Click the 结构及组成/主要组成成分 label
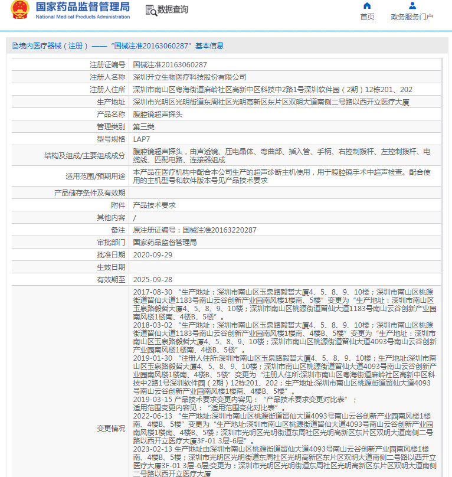Viewport: 452px width, 477px height. [x=84, y=156]
